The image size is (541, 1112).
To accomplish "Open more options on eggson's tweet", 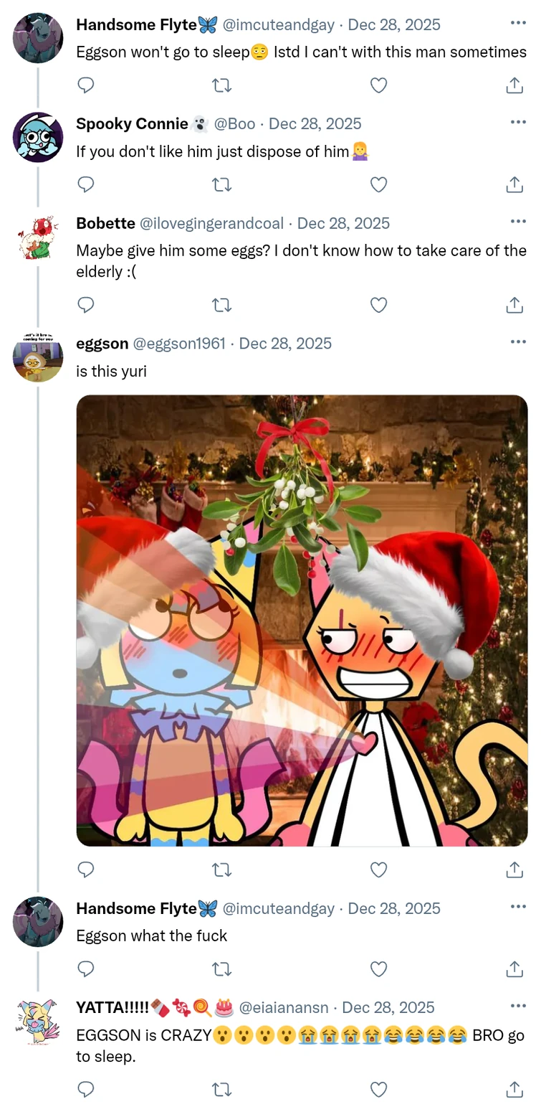I will [x=518, y=341].
